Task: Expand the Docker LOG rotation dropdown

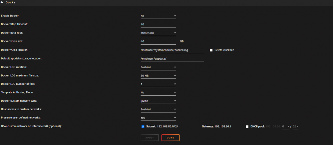Action: point(158,67)
